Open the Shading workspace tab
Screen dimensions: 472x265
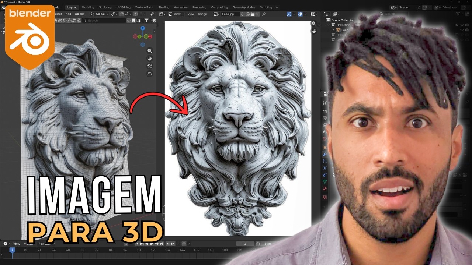click(x=164, y=7)
